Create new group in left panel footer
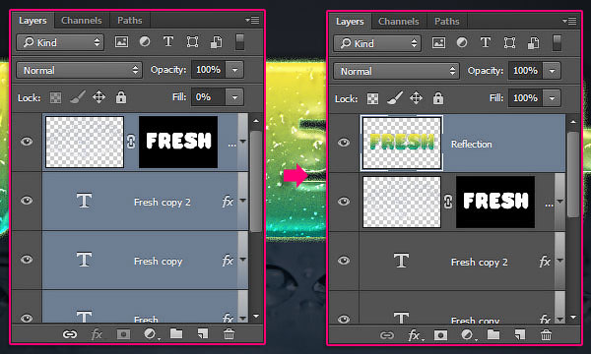Image resolution: width=591 pixels, height=354 pixels. point(176,333)
